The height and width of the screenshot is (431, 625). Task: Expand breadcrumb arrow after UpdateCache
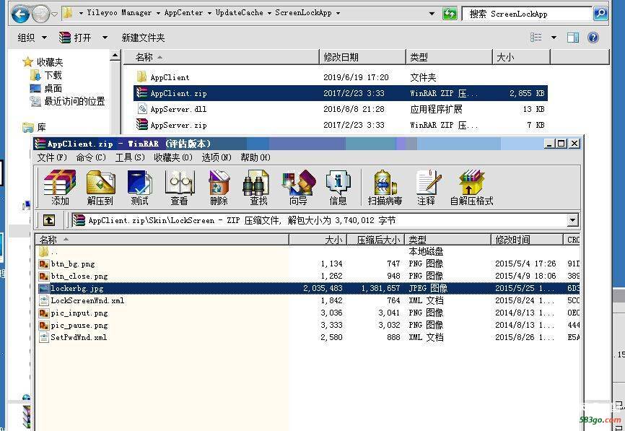pos(269,13)
